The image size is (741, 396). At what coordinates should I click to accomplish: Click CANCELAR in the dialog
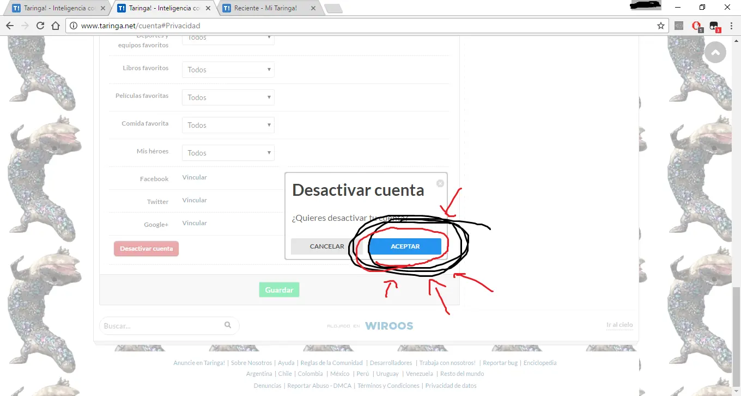[327, 246]
